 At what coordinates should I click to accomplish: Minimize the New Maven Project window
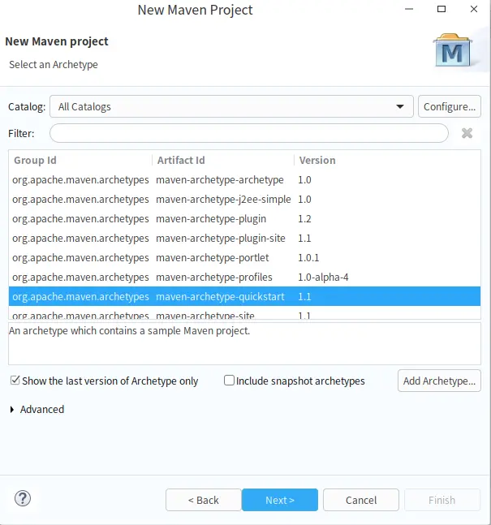(409, 9)
